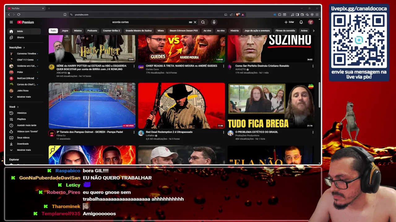Clear the search box text with X
The height and width of the screenshot is (222, 396).
(x=195, y=22)
